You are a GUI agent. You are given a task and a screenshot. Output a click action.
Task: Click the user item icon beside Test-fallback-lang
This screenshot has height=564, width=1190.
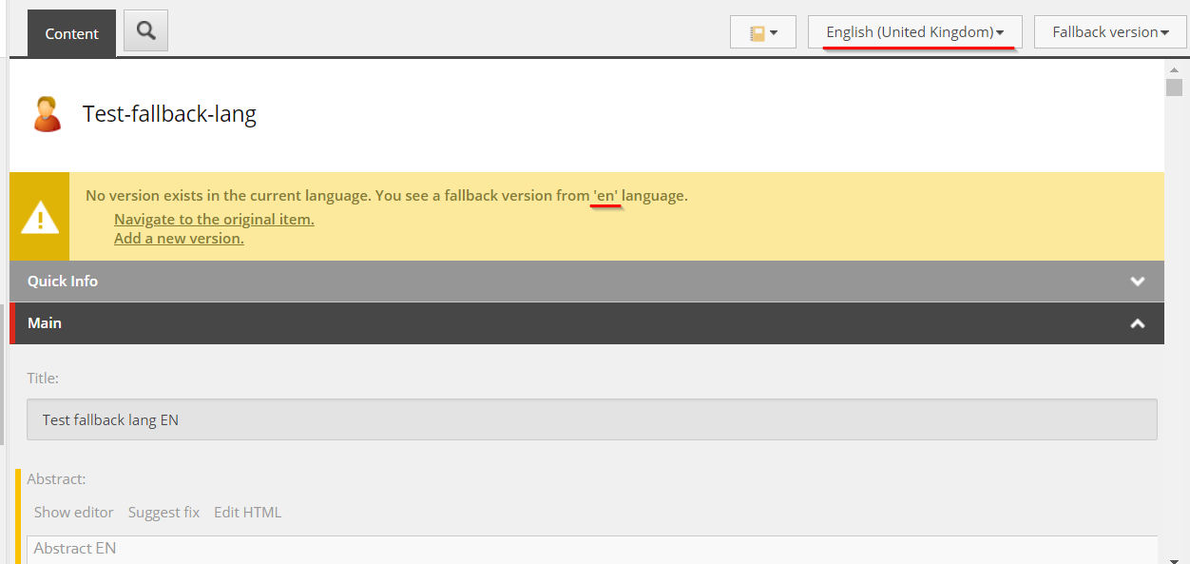(x=47, y=114)
